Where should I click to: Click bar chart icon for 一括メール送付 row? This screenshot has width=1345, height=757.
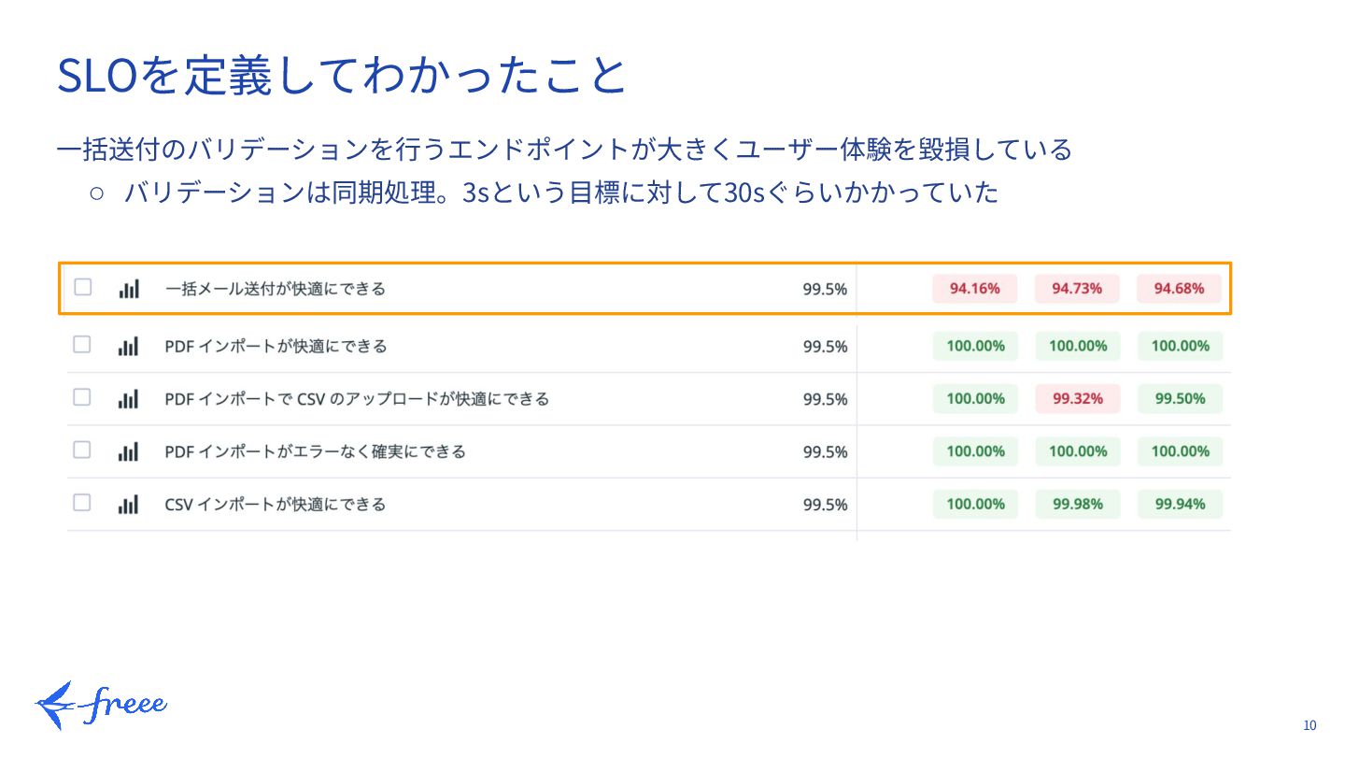(129, 289)
